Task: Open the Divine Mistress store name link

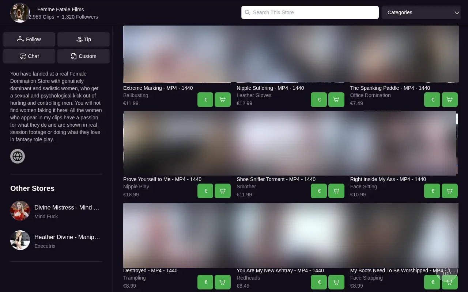Action: (67, 207)
